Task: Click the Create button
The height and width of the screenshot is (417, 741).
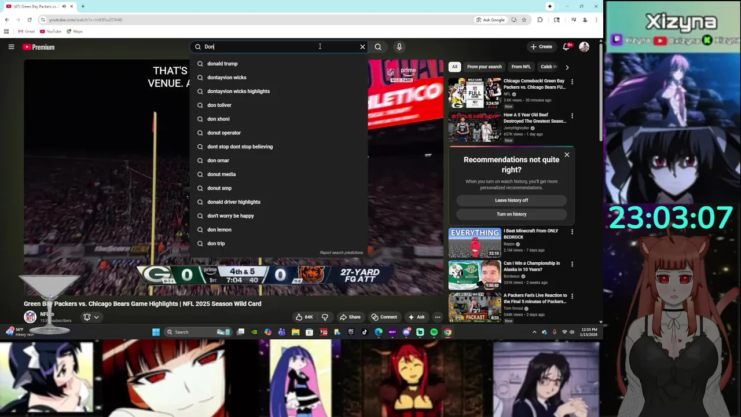Action: (x=541, y=47)
